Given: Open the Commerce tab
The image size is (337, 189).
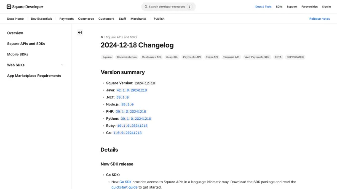Looking at the screenshot, I should click(x=86, y=18).
